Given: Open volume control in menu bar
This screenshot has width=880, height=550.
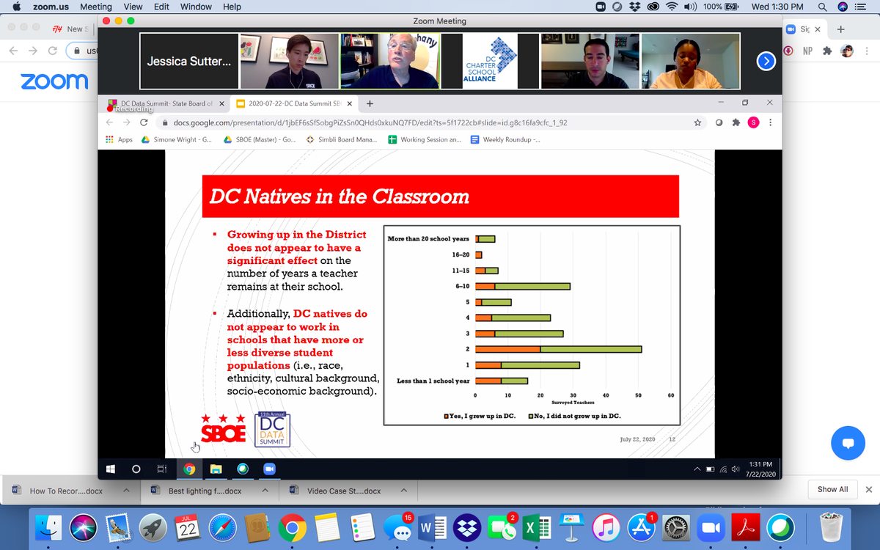Looking at the screenshot, I should point(690,7).
